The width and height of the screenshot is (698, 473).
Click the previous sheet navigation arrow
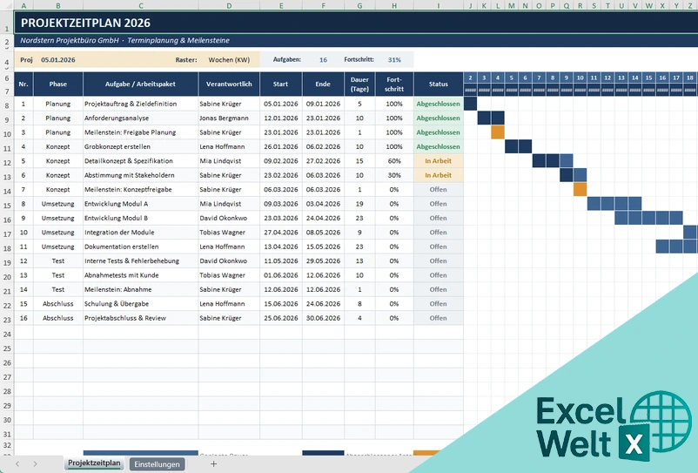(17, 464)
